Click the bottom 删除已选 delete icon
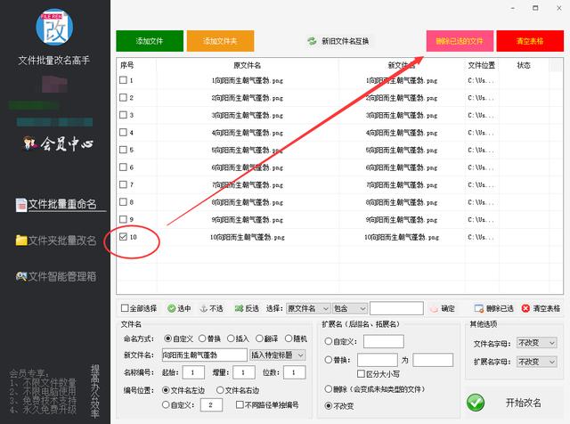The height and width of the screenshot is (424, 570). pyautogui.click(x=481, y=308)
